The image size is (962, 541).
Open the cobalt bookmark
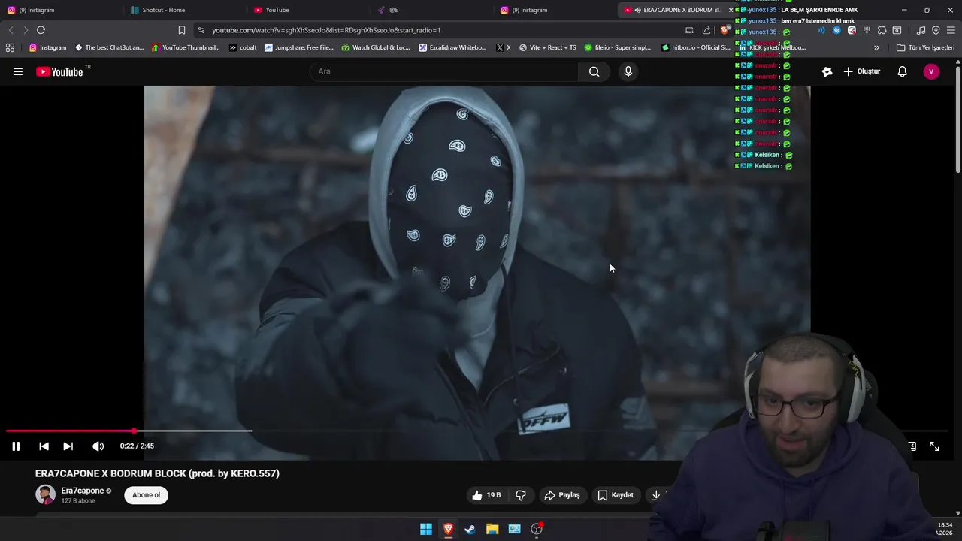click(x=243, y=47)
